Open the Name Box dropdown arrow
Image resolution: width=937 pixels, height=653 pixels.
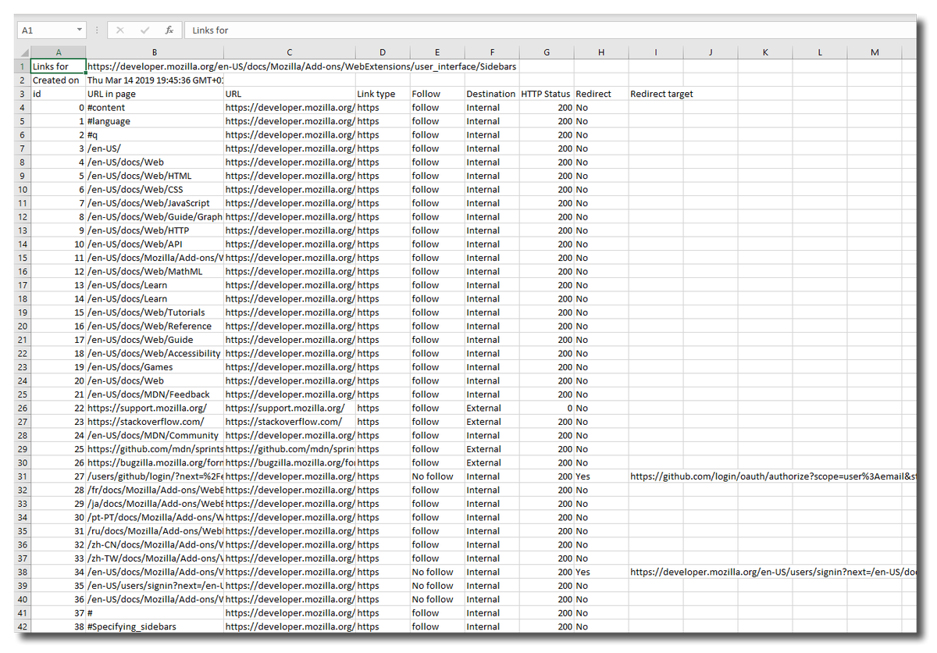click(80, 30)
